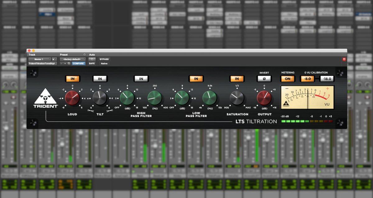The height and width of the screenshot is (198, 373).
Task: Switch the METERING ON button
Action: coord(288,79)
